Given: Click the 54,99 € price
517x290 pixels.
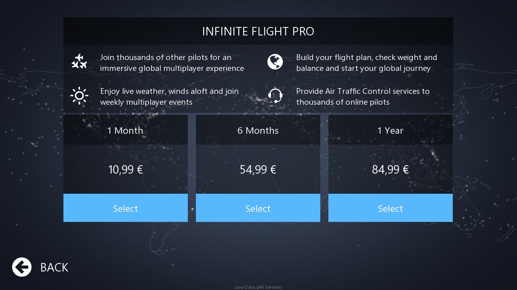Looking at the screenshot, I should coord(258,170).
